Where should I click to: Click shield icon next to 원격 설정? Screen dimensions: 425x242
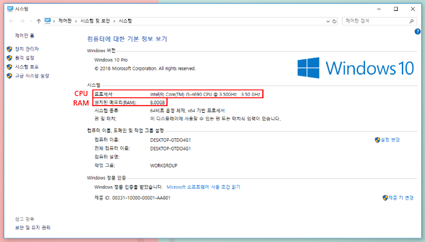(10, 58)
